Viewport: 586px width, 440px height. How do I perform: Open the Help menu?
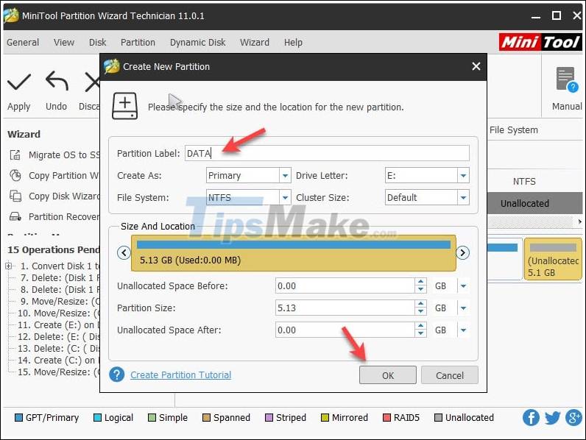(293, 42)
